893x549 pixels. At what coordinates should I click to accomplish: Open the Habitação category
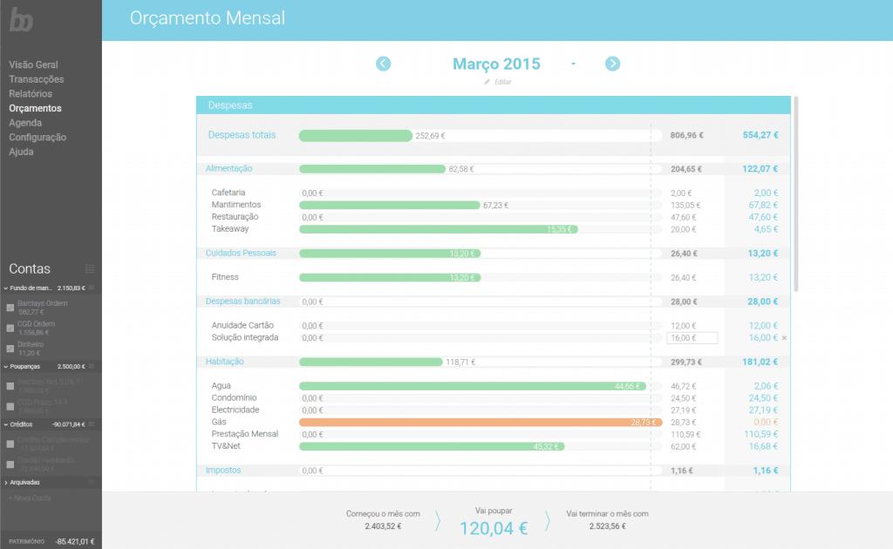[224, 362]
